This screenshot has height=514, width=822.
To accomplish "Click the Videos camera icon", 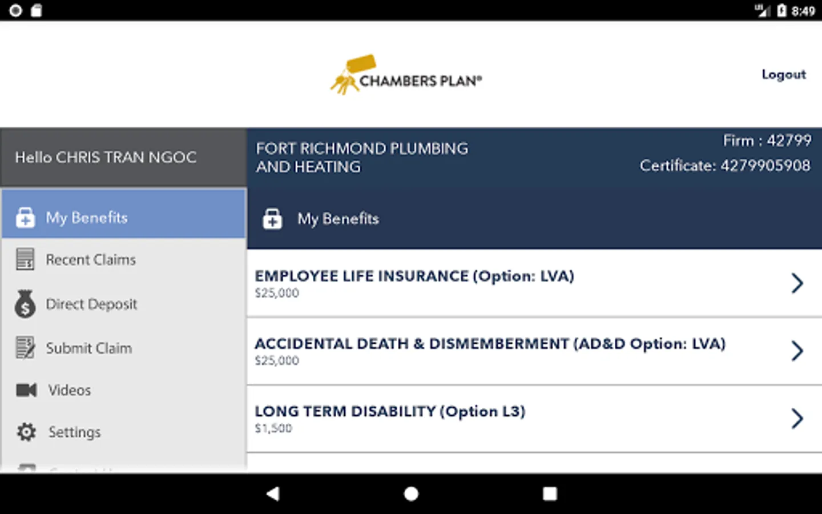I will click(26, 390).
